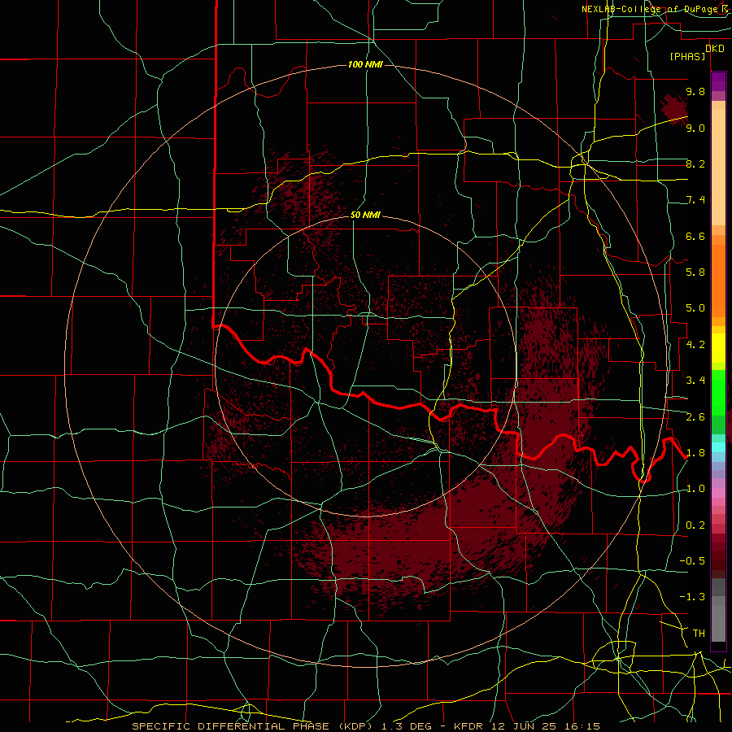Click the 8.2 scale value
Screen dimensions: 732x732
pyautogui.click(x=695, y=163)
